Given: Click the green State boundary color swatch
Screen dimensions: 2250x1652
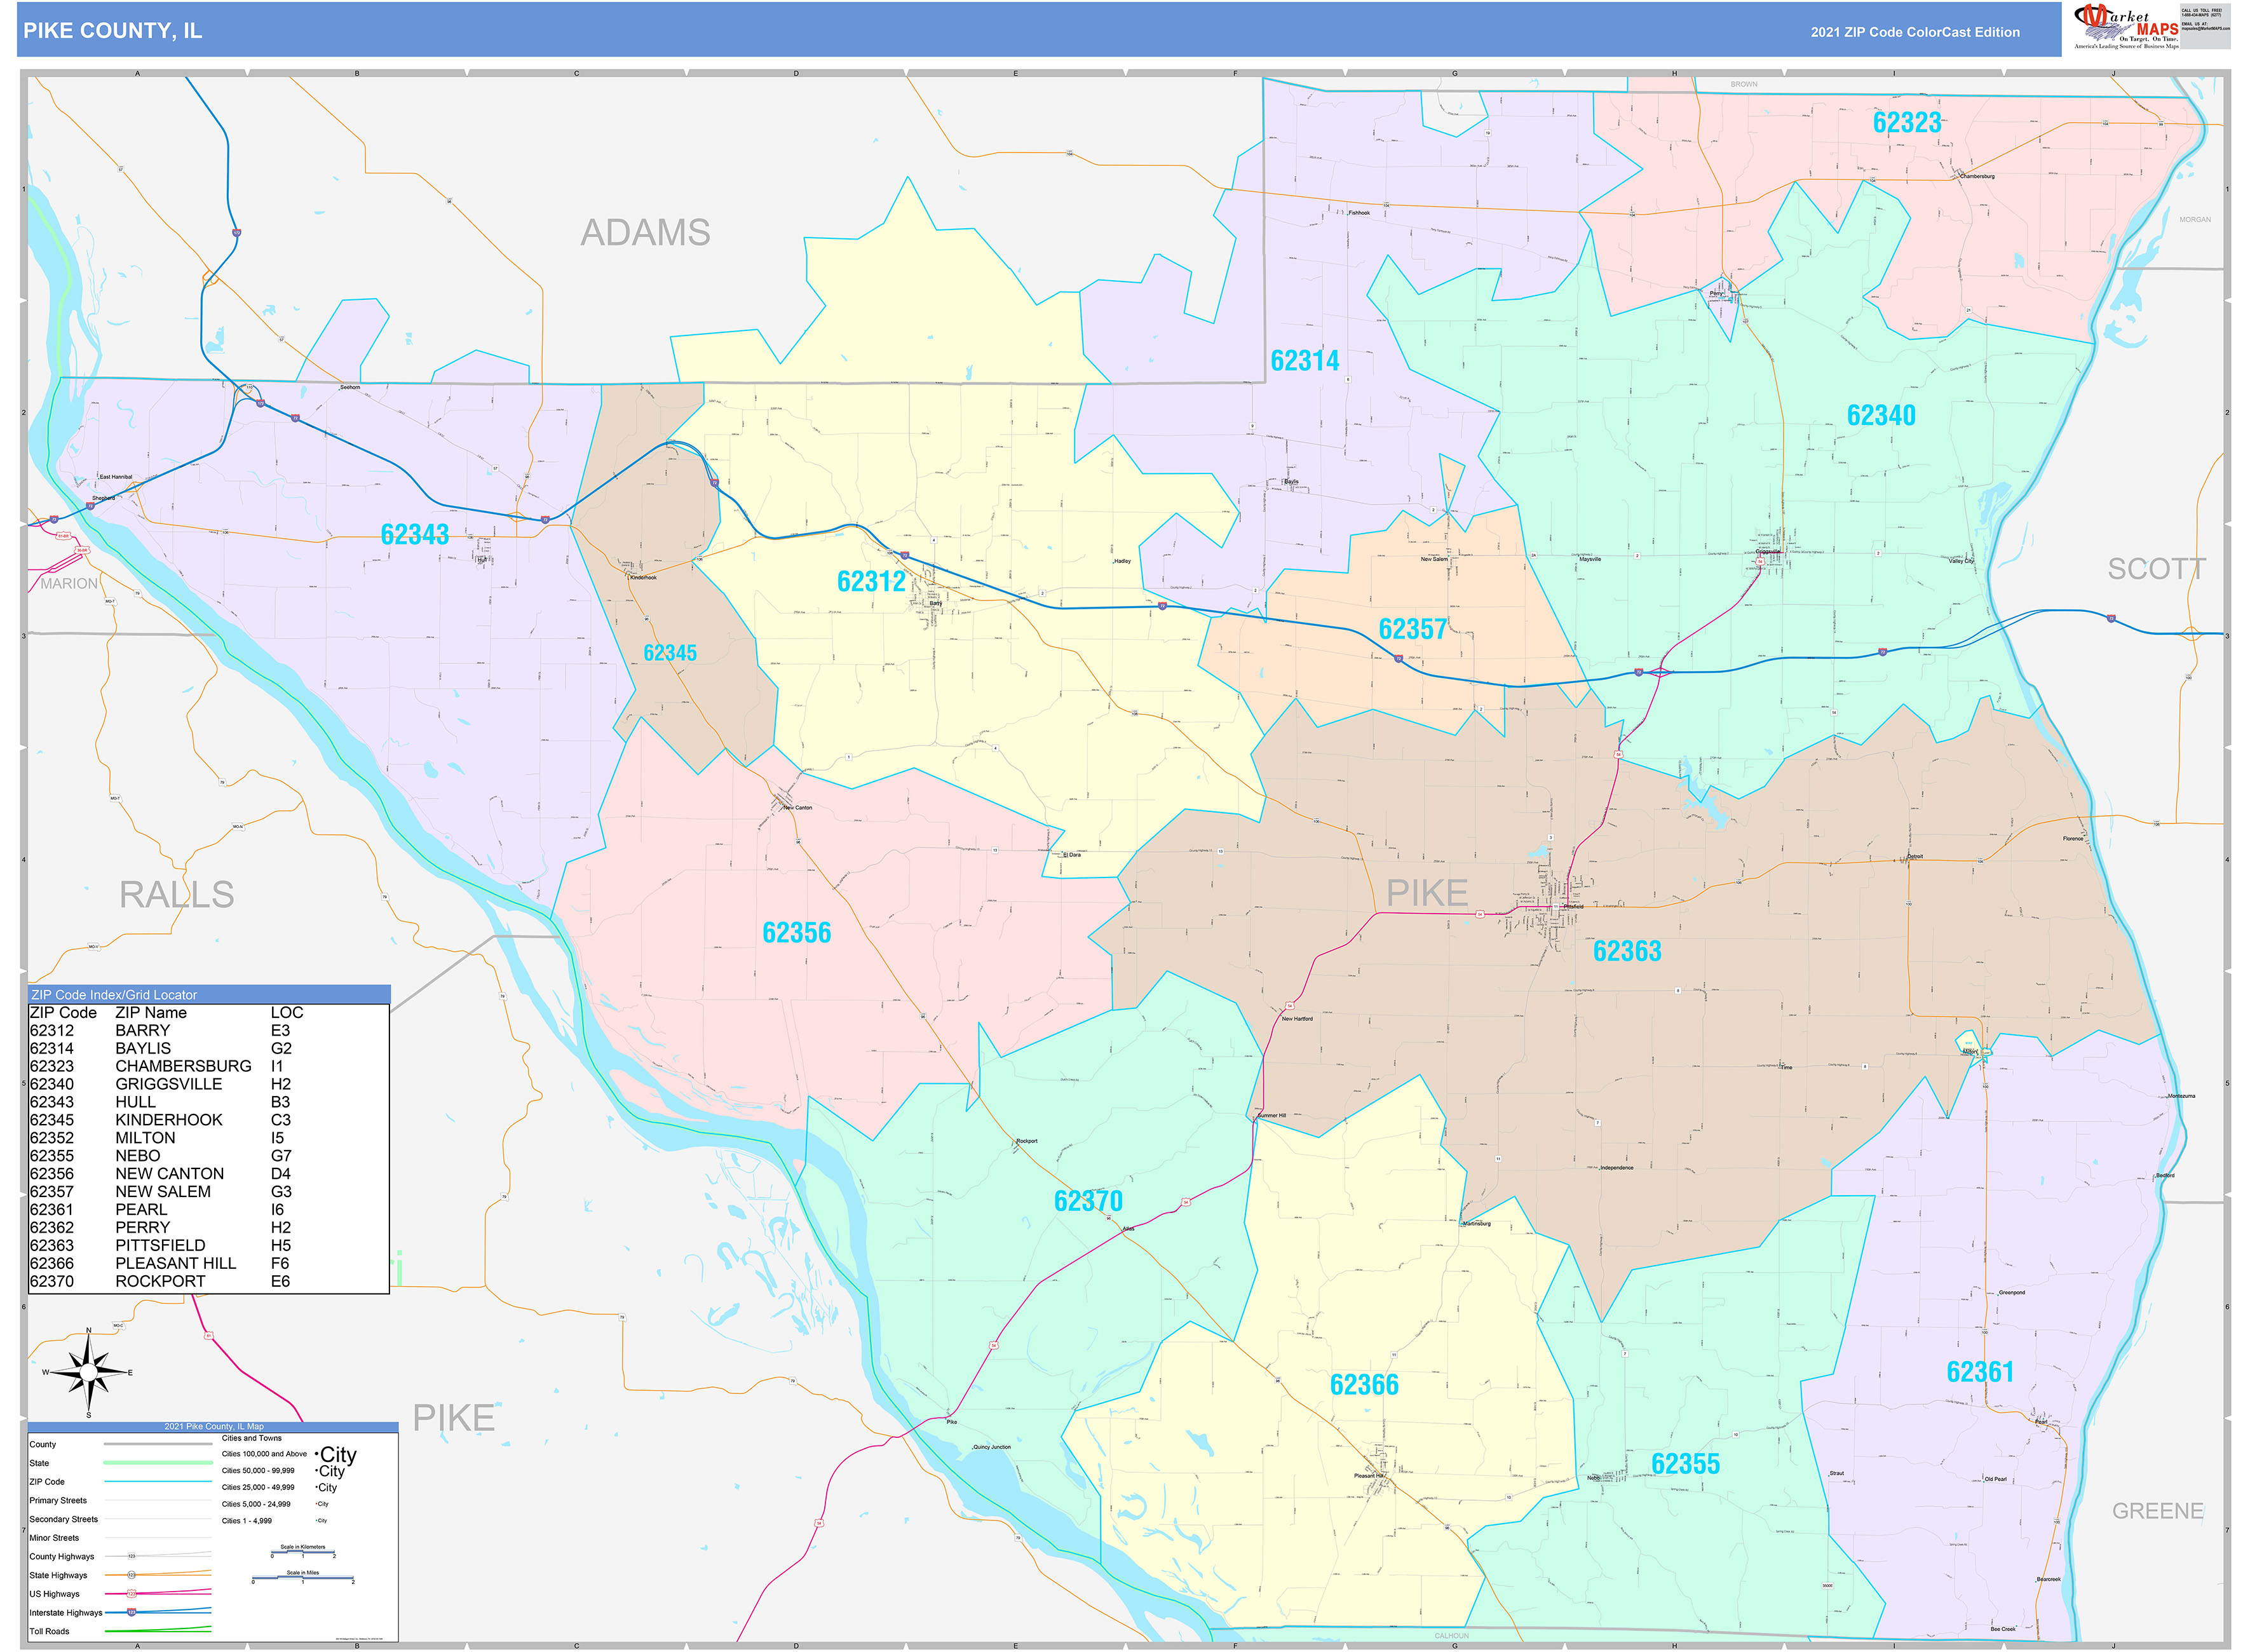Looking at the screenshot, I should tap(158, 1463).
